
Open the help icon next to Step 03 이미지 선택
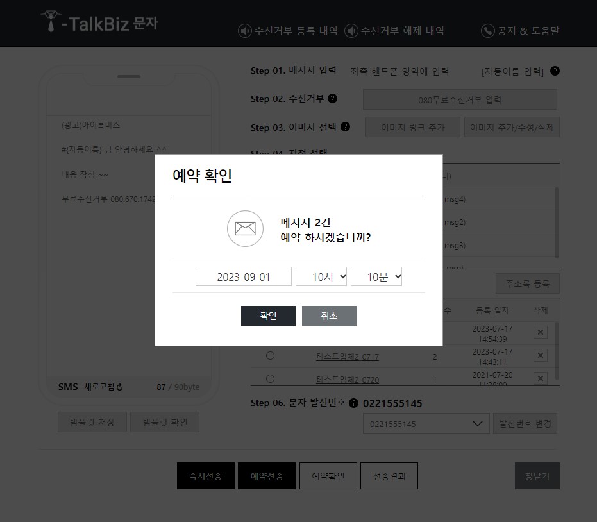(345, 127)
